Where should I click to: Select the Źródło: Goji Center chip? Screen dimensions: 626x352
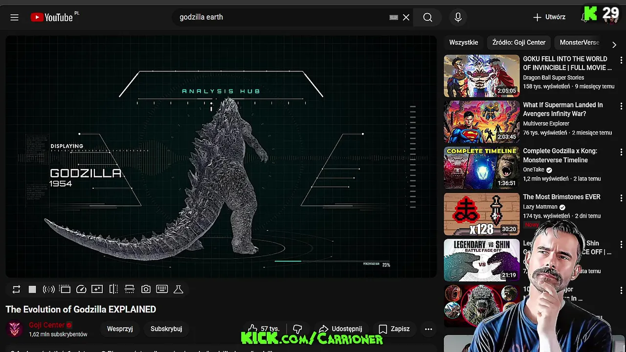pyautogui.click(x=519, y=43)
